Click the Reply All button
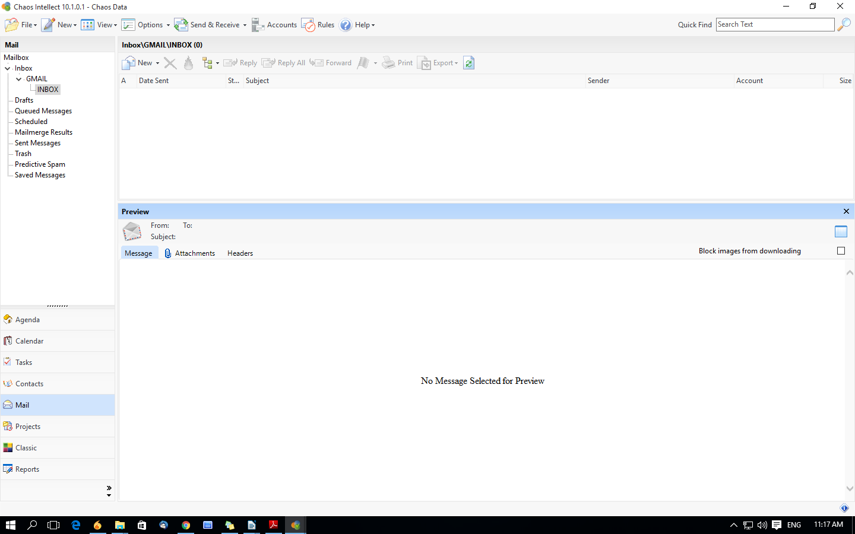This screenshot has height=534, width=855. coord(283,63)
